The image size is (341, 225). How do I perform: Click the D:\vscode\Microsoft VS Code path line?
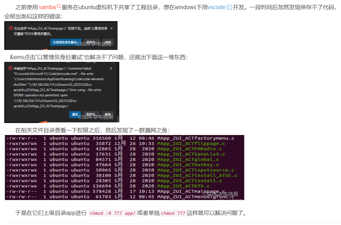pyautogui.click(x=53, y=73)
